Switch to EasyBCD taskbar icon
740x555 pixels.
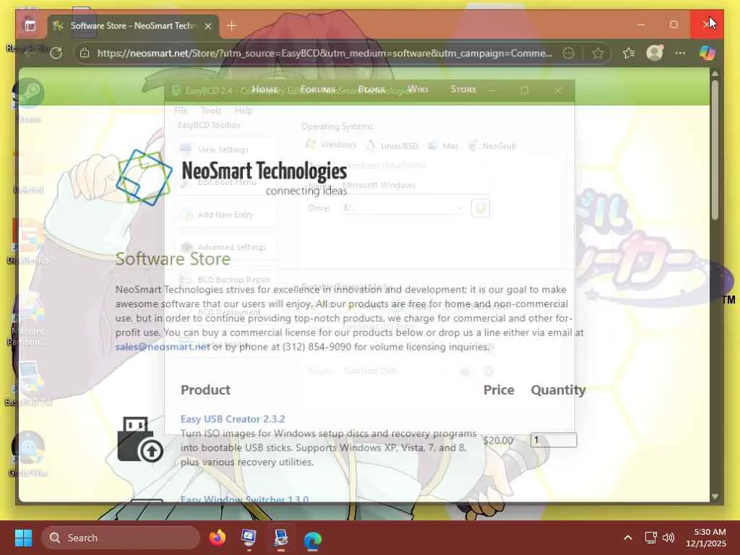[x=281, y=538]
